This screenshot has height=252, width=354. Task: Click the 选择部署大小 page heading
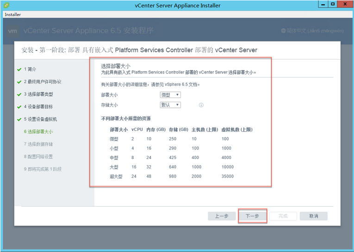tap(116, 66)
